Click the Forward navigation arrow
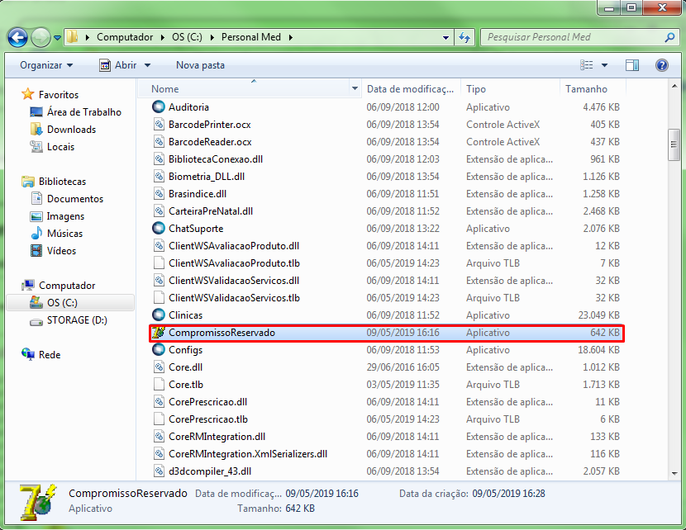The image size is (686, 530). (x=40, y=38)
